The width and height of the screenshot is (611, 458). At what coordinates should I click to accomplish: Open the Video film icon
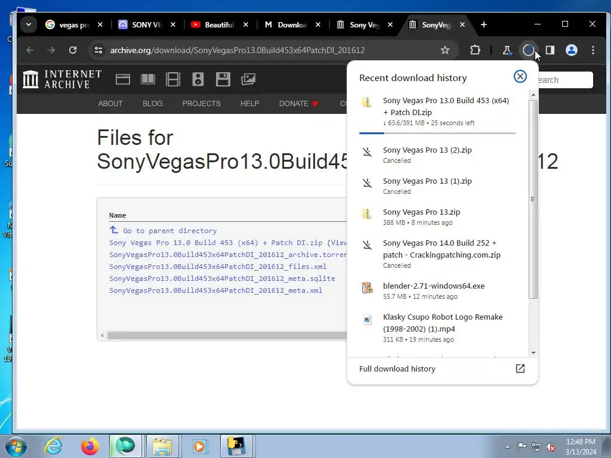tap(172, 79)
